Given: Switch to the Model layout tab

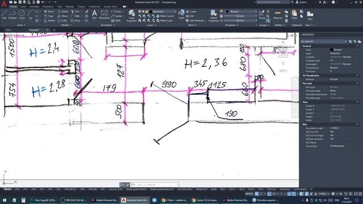Looking at the screenshot, I should pos(7,189).
